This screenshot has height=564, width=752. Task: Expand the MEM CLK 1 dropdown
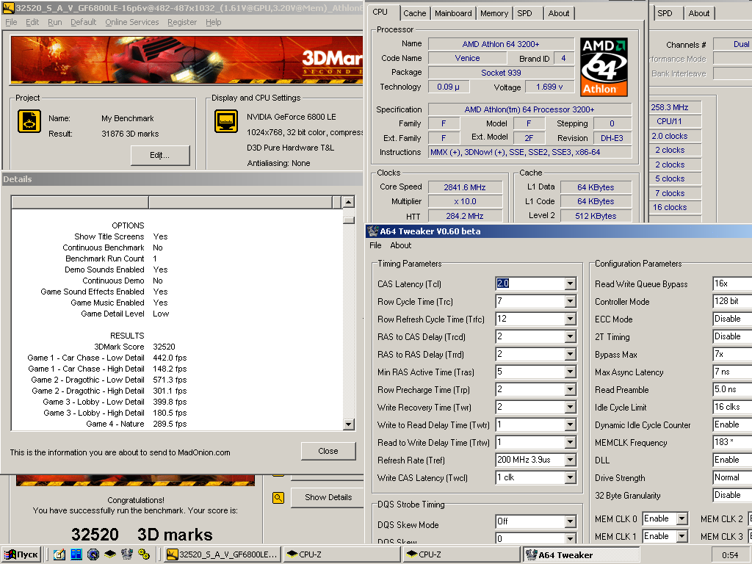coord(681,536)
